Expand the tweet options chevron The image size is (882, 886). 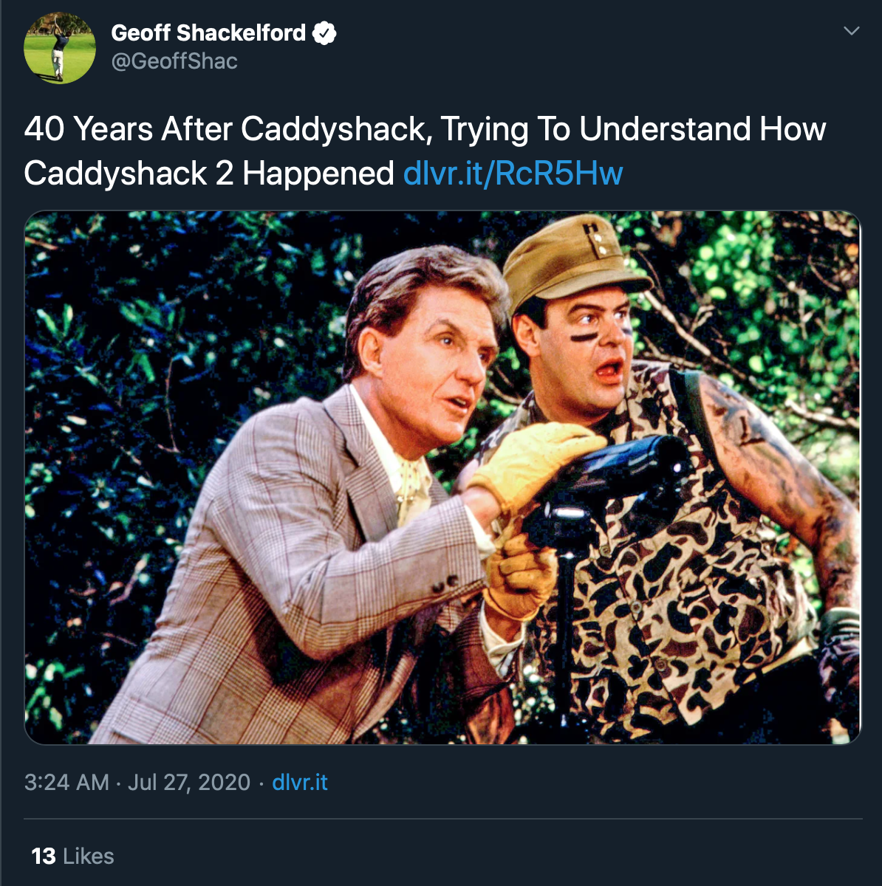(852, 31)
